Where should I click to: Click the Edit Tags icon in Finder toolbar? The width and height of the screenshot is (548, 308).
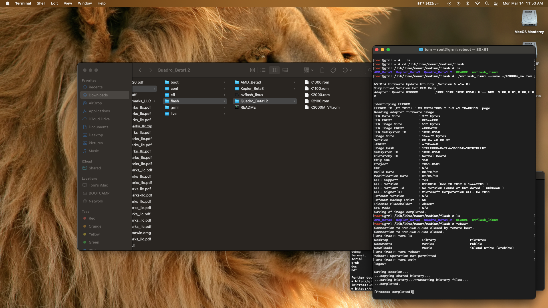click(333, 70)
